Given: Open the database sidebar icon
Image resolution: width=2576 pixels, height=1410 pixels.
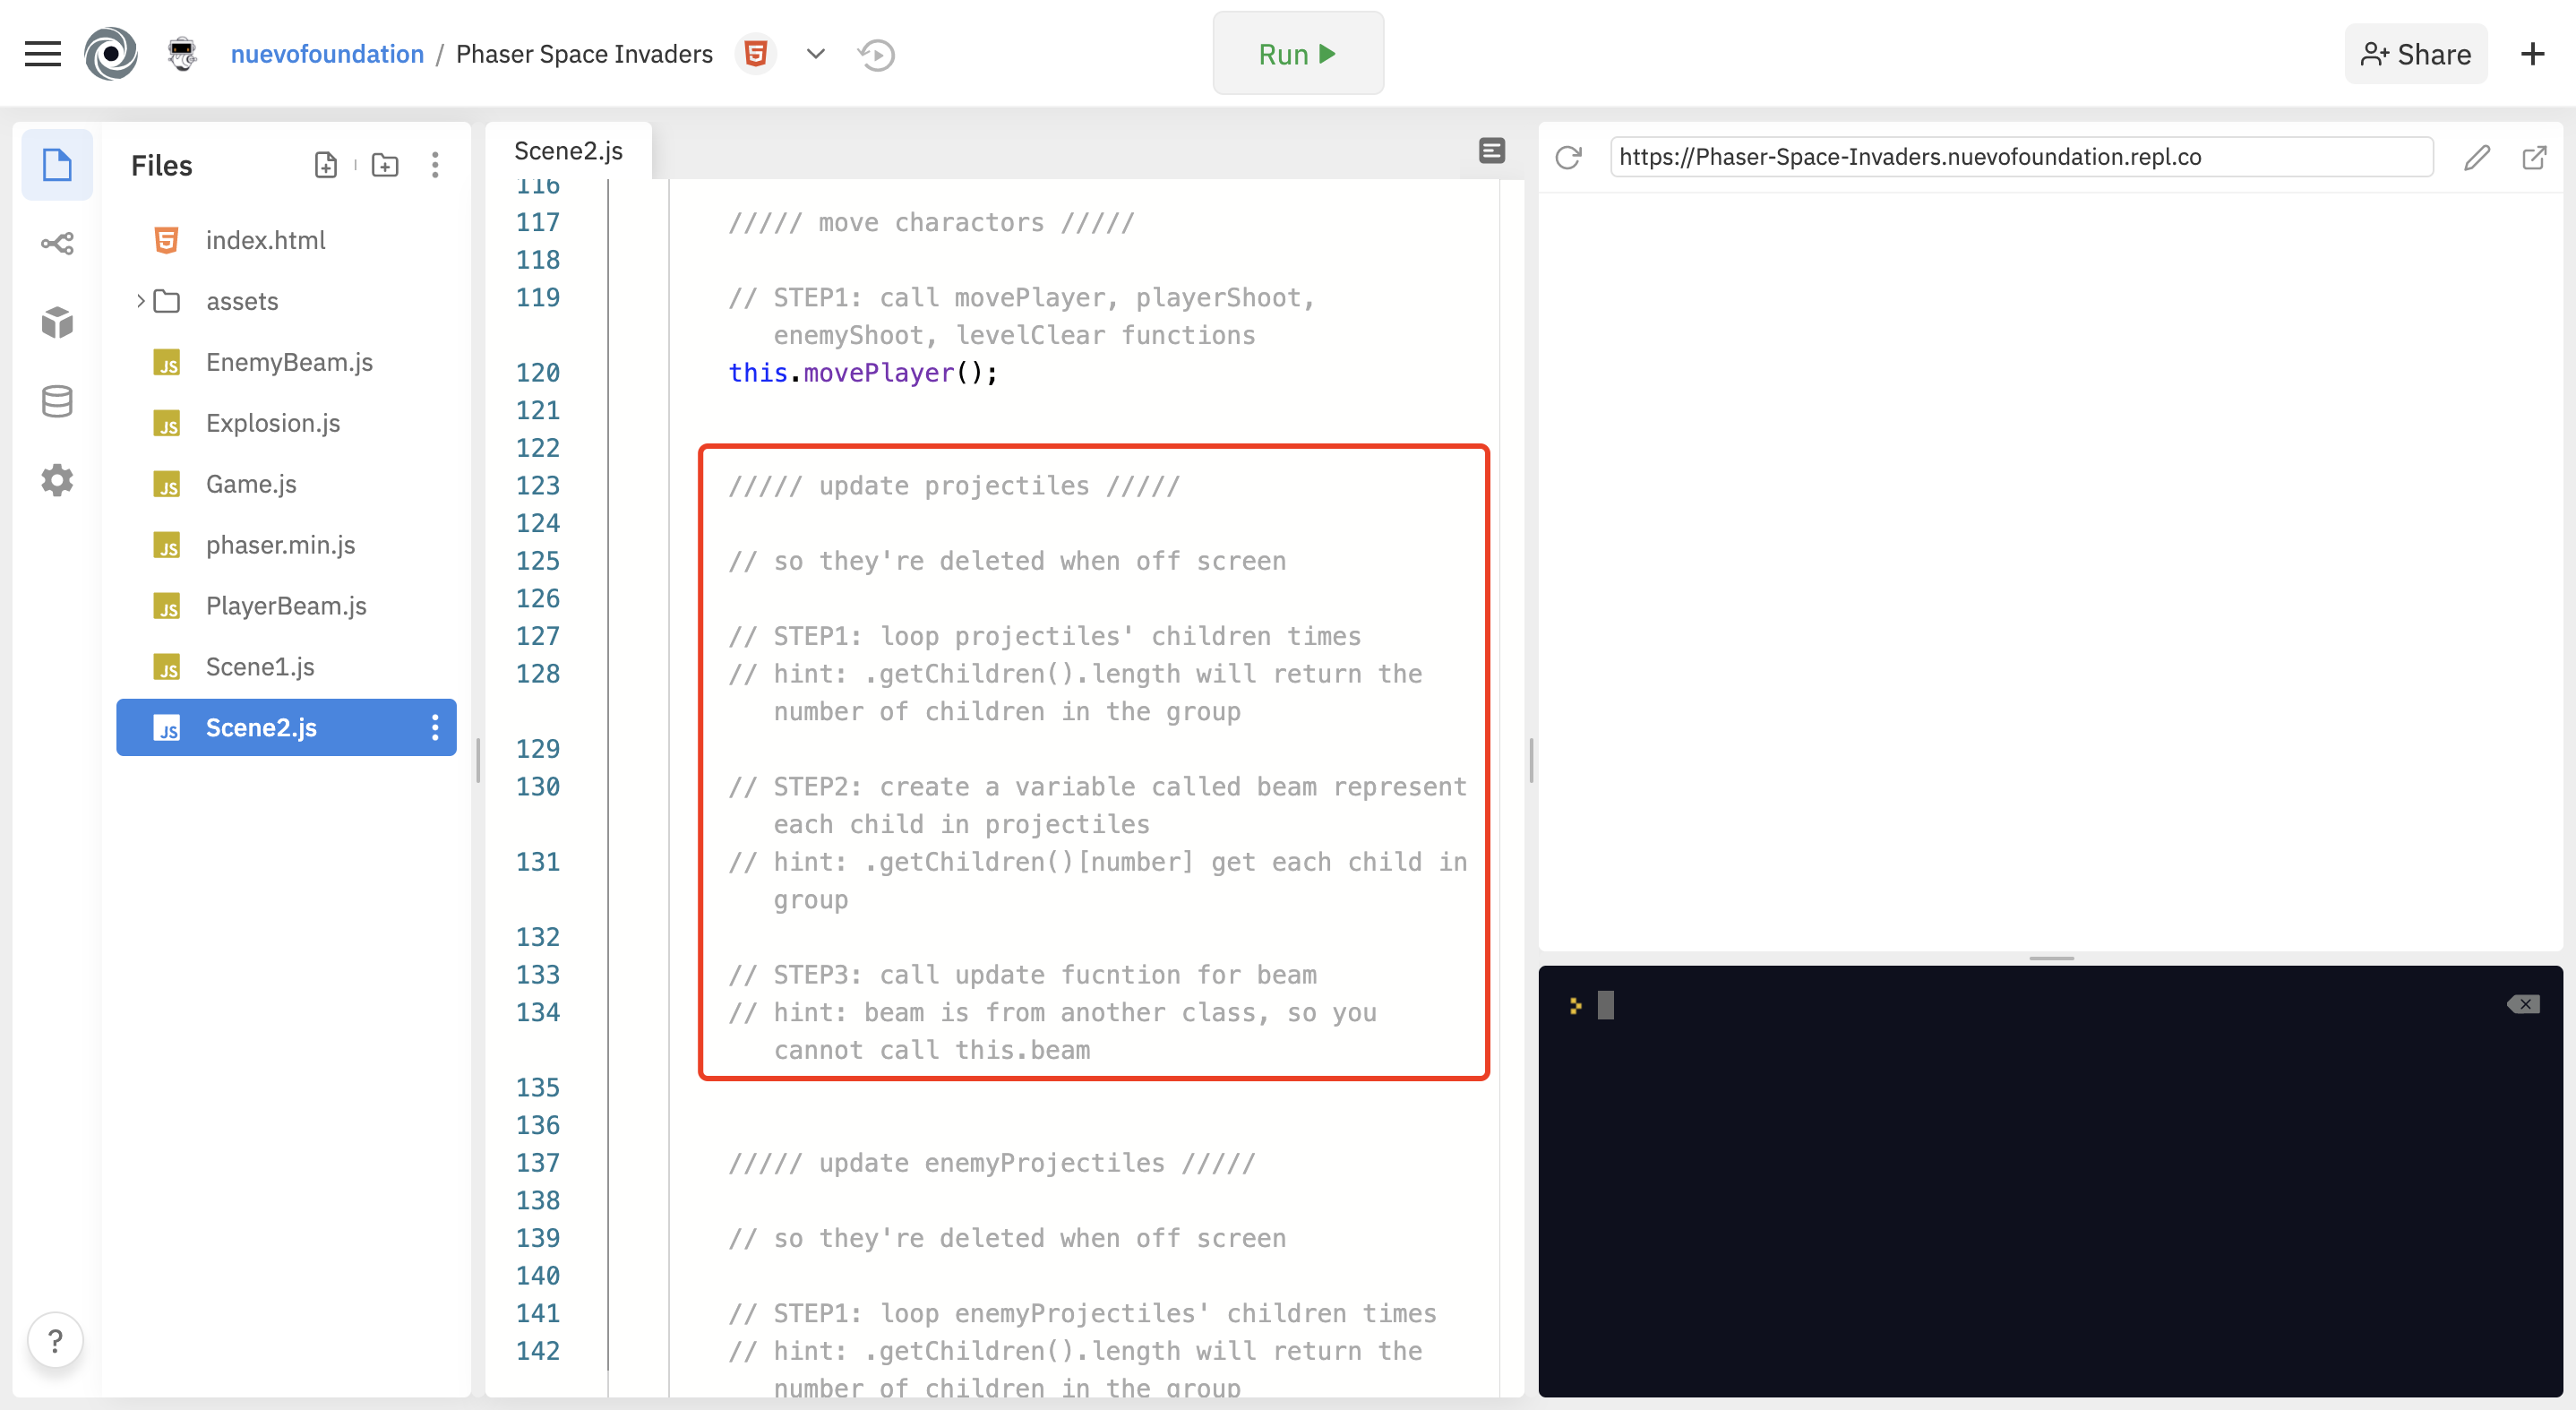Looking at the screenshot, I should [x=57, y=401].
